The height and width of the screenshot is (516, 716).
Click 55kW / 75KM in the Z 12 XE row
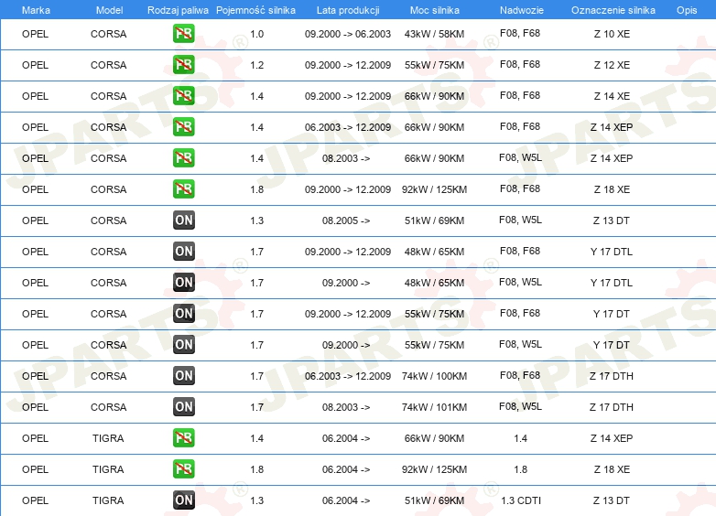pyautogui.click(x=434, y=65)
